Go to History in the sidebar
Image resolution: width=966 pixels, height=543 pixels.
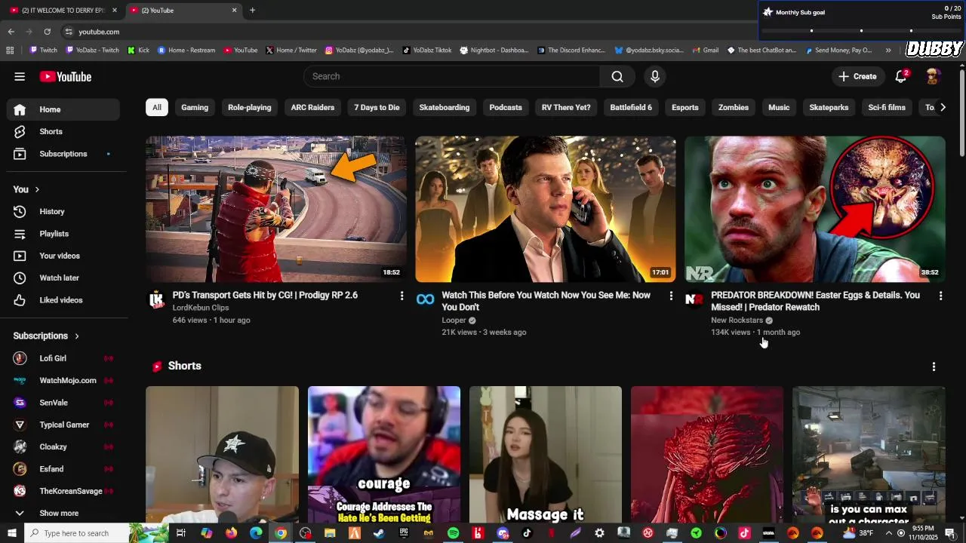63,212
